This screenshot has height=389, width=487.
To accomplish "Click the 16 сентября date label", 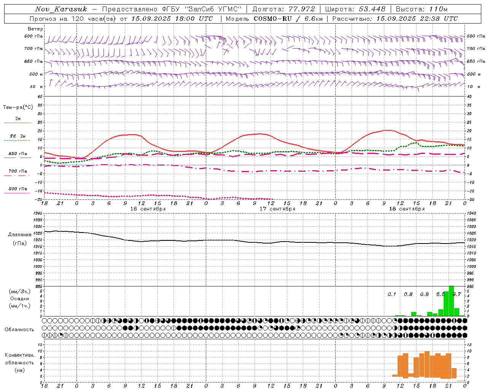I will (x=148, y=209).
